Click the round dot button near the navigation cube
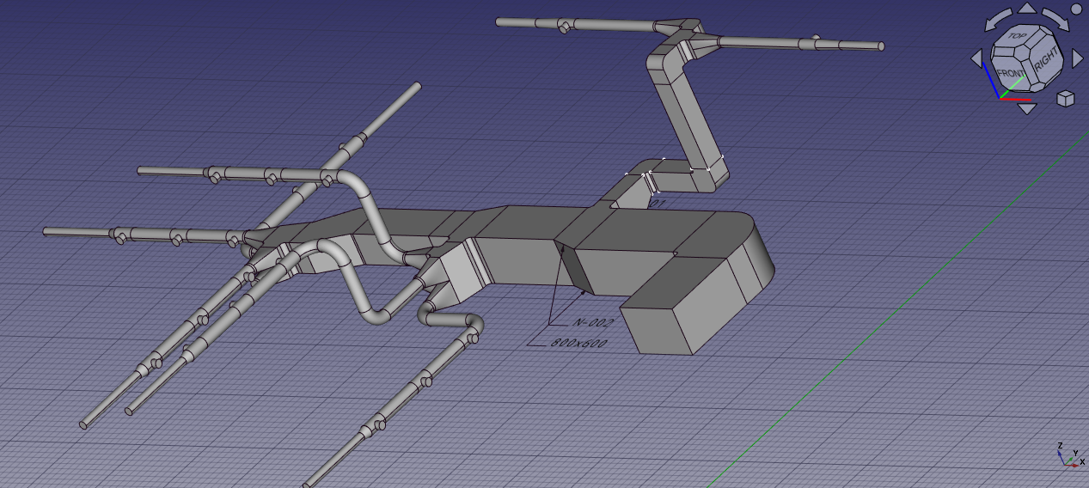The height and width of the screenshot is (488, 1089). coord(1078,10)
